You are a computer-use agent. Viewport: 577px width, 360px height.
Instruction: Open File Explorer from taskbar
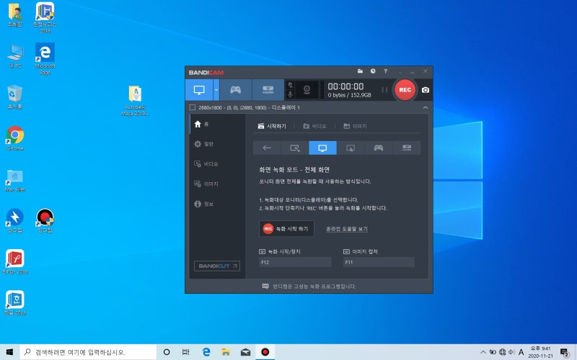226,352
